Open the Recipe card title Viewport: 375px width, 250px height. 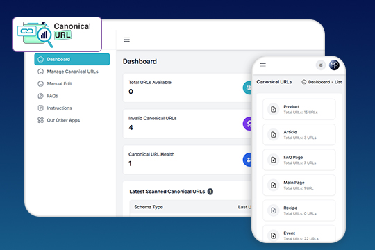click(x=290, y=208)
